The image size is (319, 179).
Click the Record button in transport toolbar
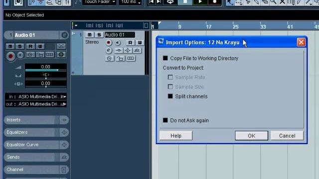click(x=214, y=2)
